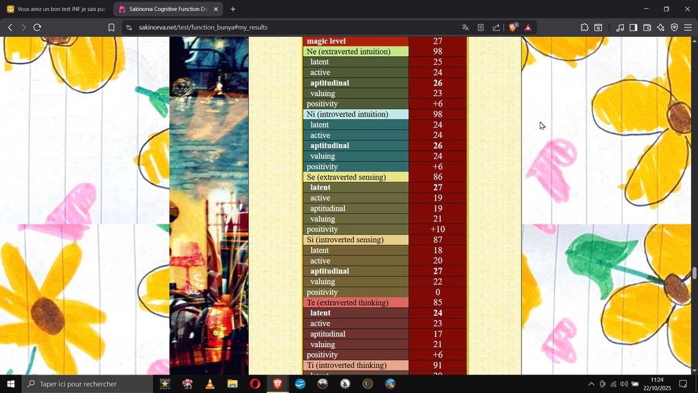Open the extensions puzzle icon
The width and height of the screenshot is (698, 393).
[x=584, y=27]
